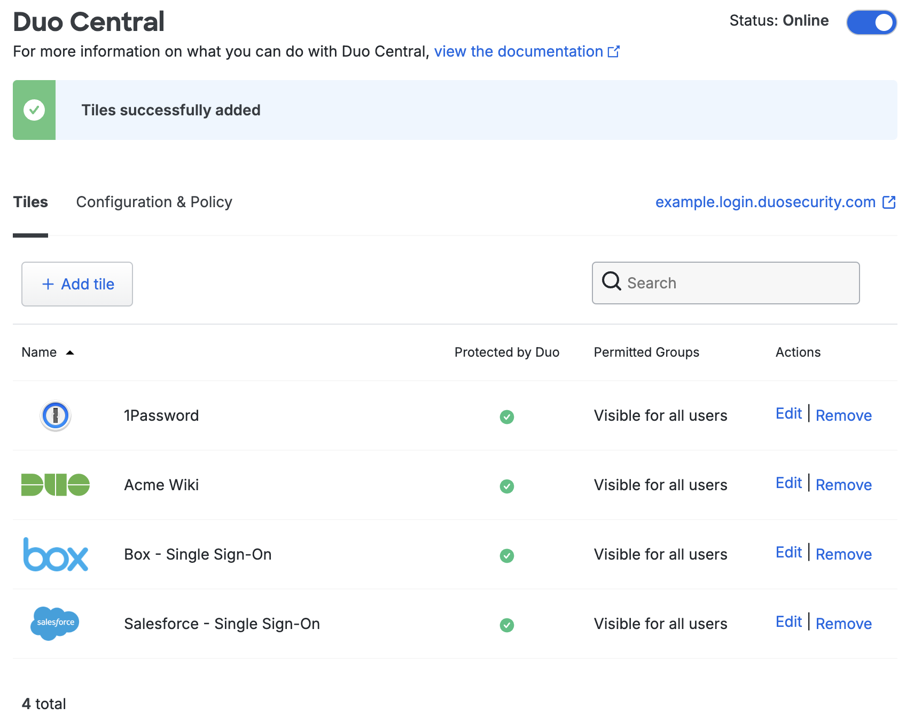Click the Duo logo next to Acme Wiki
The width and height of the screenshot is (906, 723).
(55, 485)
